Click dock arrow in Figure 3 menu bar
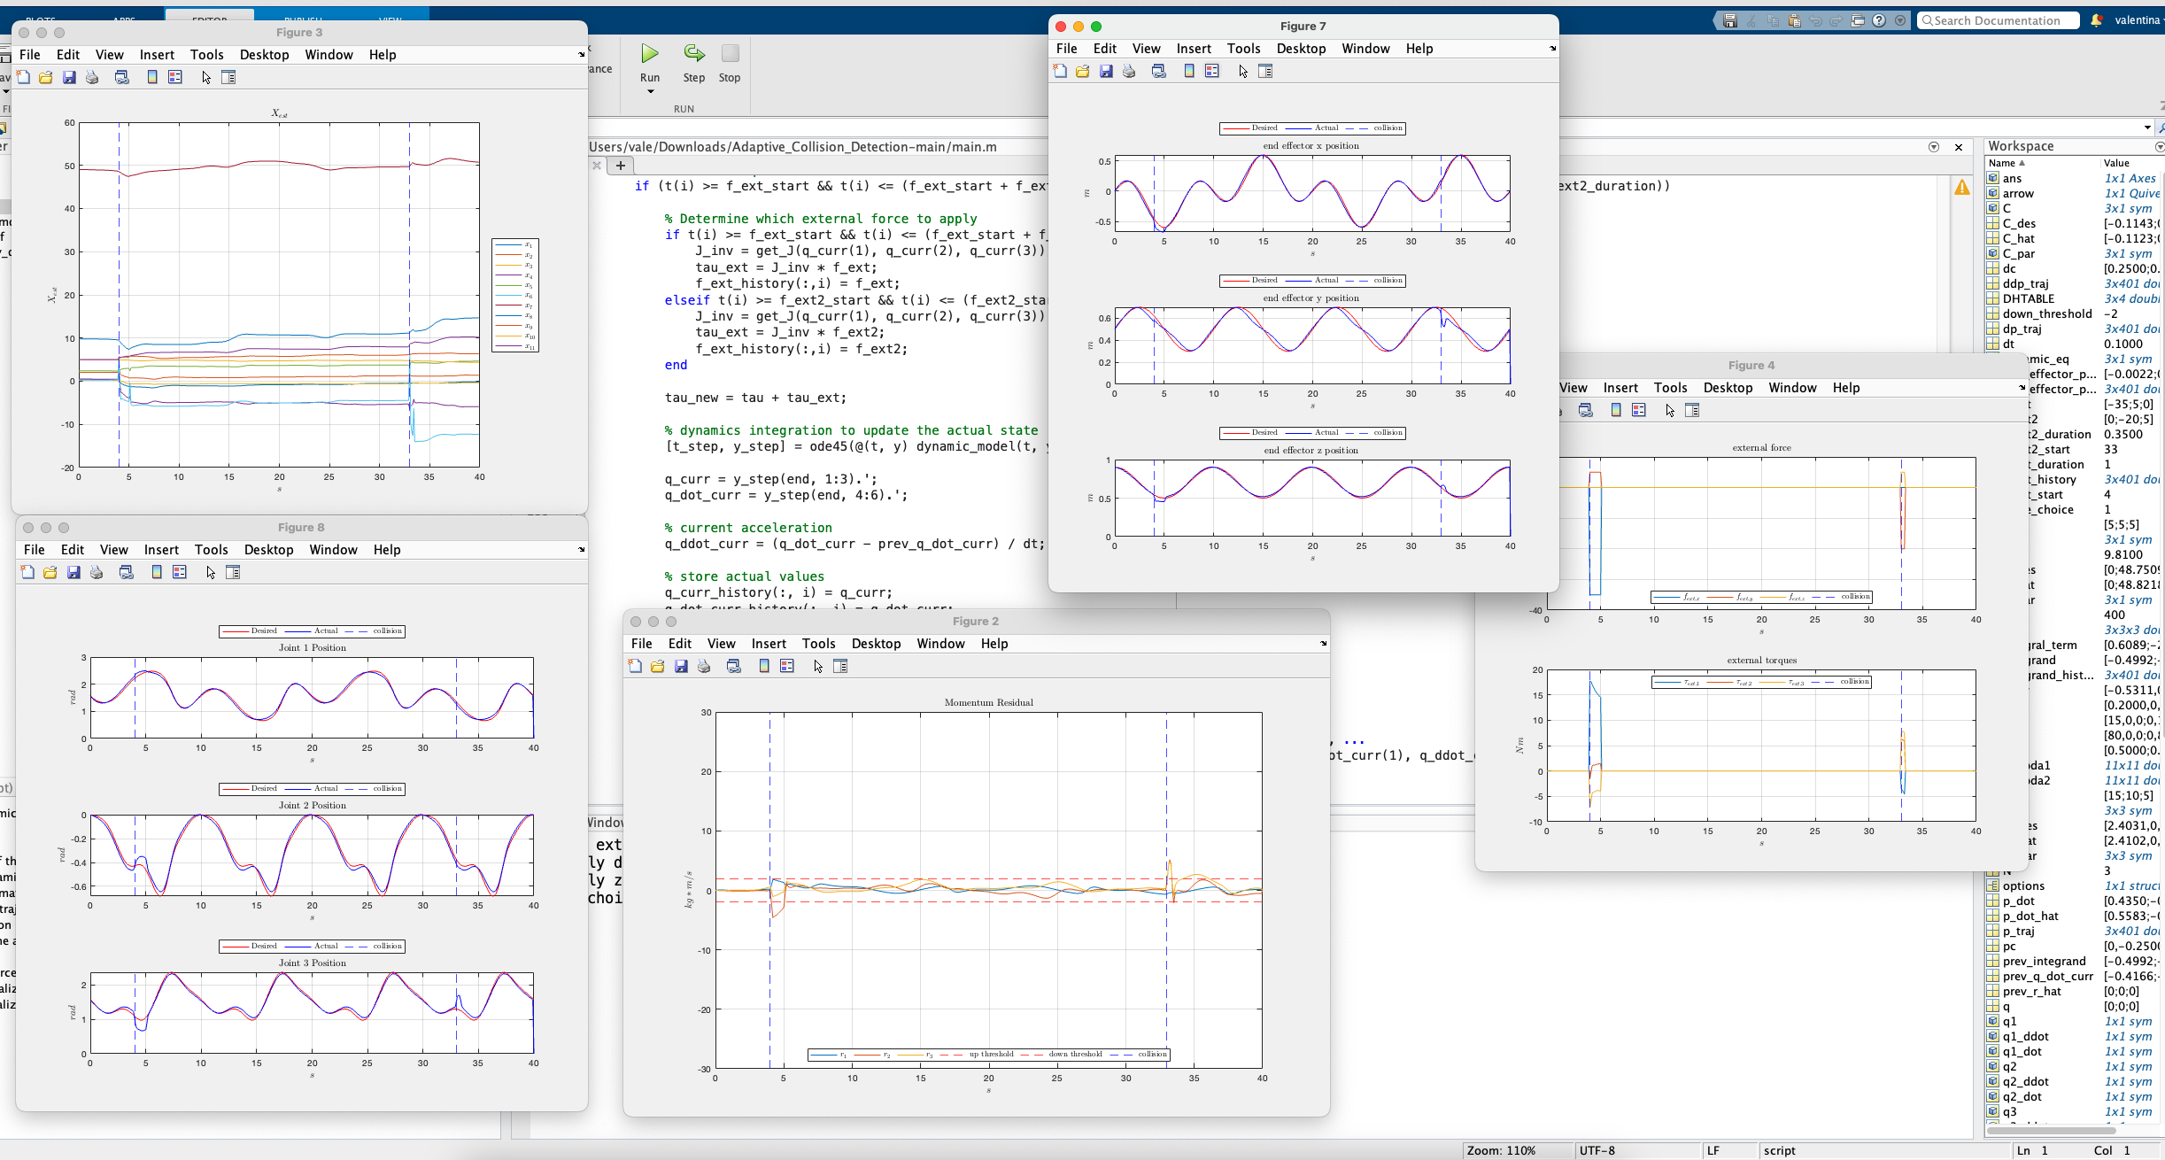 click(x=582, y=55)
